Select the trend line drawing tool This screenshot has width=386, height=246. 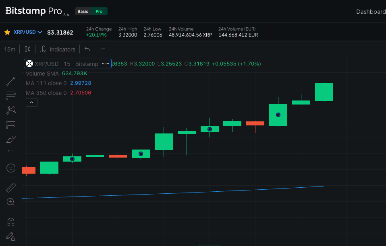tap(11, 81)
